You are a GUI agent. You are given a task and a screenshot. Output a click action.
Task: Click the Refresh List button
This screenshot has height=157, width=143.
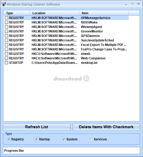tap(37, 127)
